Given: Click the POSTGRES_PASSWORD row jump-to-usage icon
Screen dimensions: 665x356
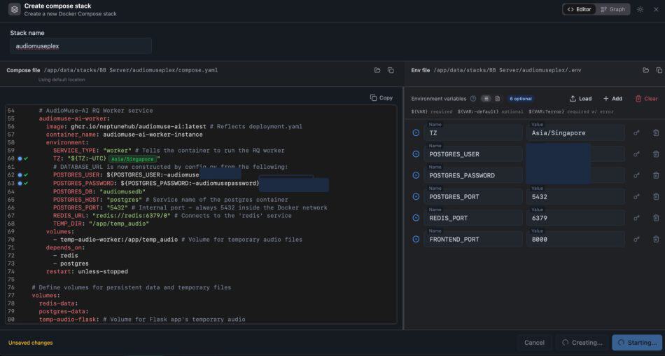Looking at the screenshot, I should (416, 175).
